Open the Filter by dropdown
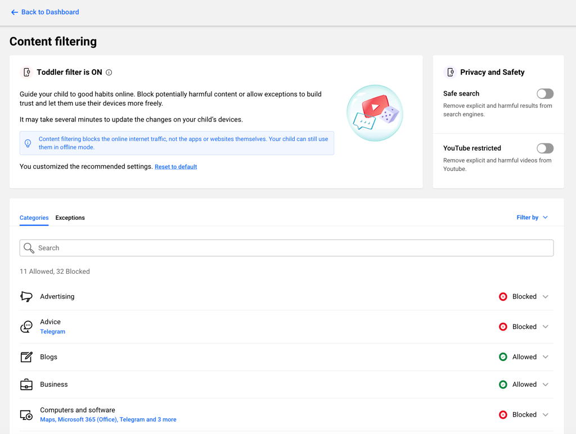This screenshot has height=434, width=576. (x=532, y=218)
